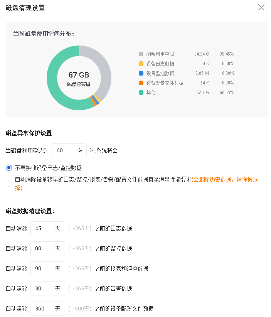The height and width of the screenshot is (317, 271).
Task: Select 自动清除设备较早的日志 radio option
Action: click(9, 184)
